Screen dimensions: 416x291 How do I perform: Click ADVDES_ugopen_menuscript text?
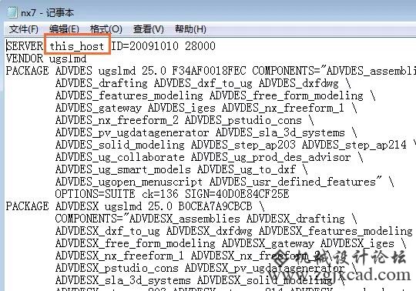coord(129,182)
